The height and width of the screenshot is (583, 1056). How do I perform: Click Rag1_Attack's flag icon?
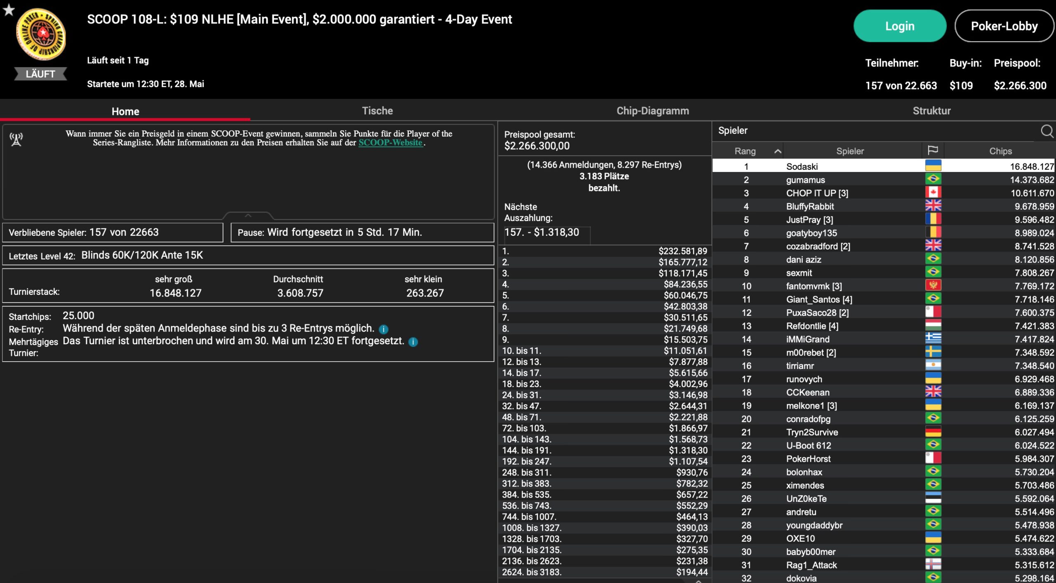[933, 564]
